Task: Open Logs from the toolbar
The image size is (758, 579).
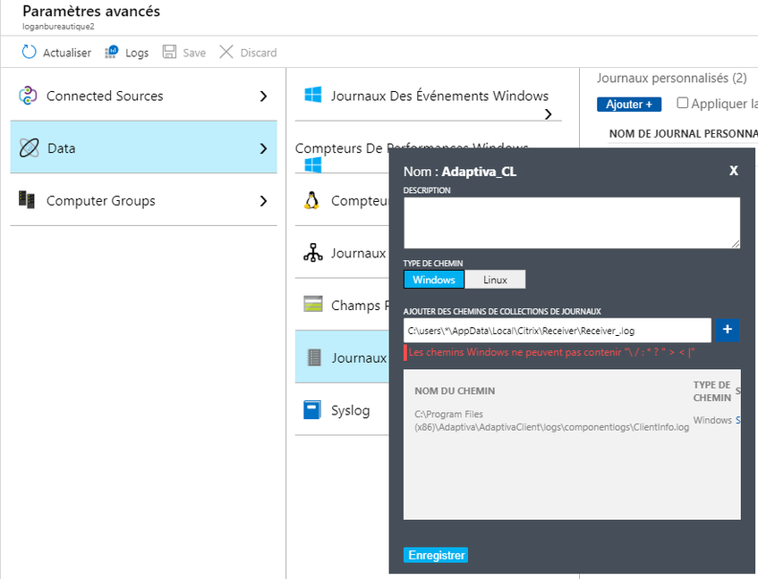Action: [111, 53]
